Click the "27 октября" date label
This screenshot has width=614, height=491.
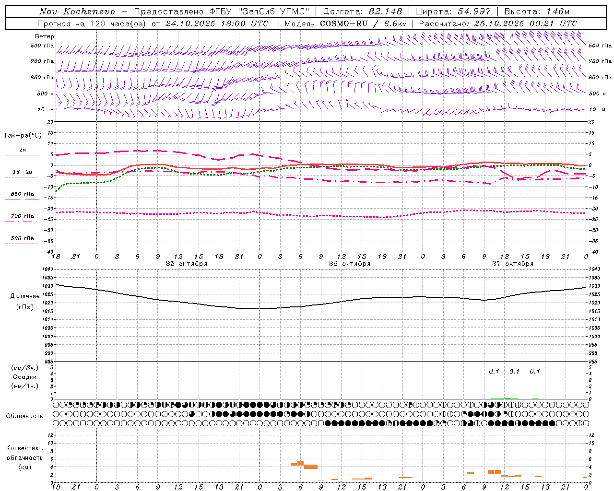[x=513, y=264]
